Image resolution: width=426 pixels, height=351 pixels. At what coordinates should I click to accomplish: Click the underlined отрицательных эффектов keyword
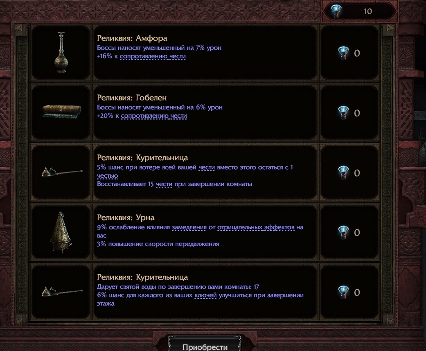coord(256,227)
